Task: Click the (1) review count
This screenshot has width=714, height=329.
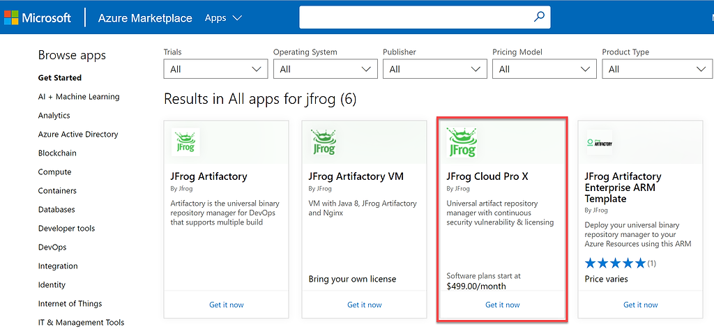Action: (x=652, y=263)
